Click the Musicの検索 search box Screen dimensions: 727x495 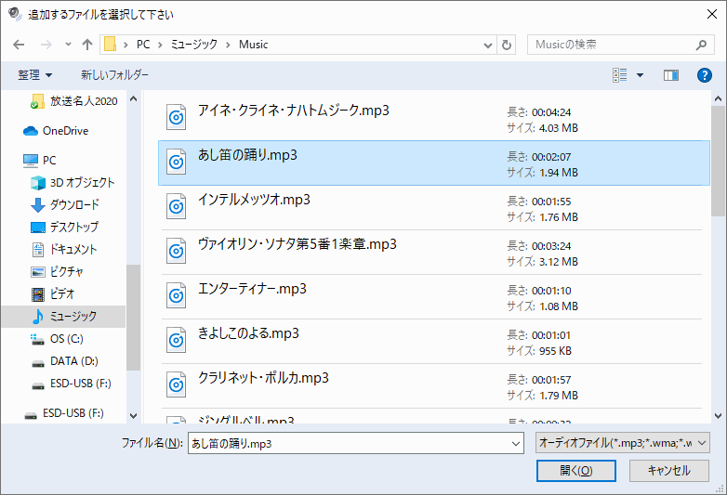614,45
